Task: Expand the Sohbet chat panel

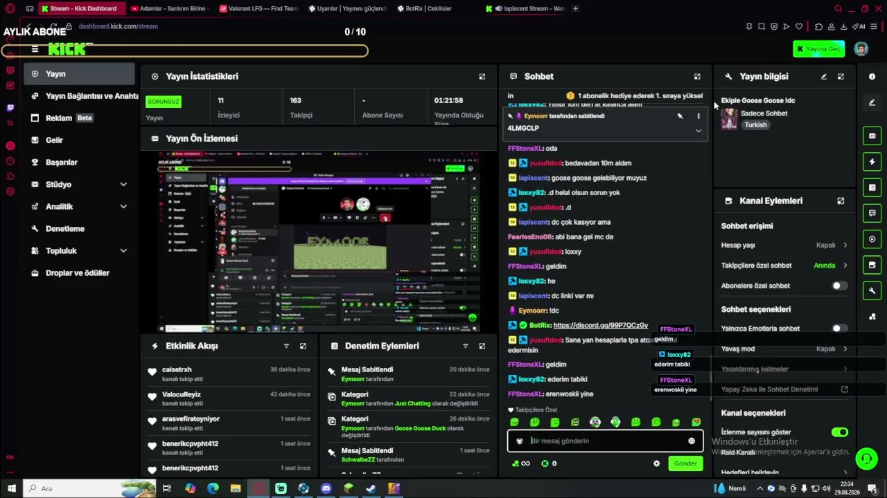Action: tap(697, 76)
